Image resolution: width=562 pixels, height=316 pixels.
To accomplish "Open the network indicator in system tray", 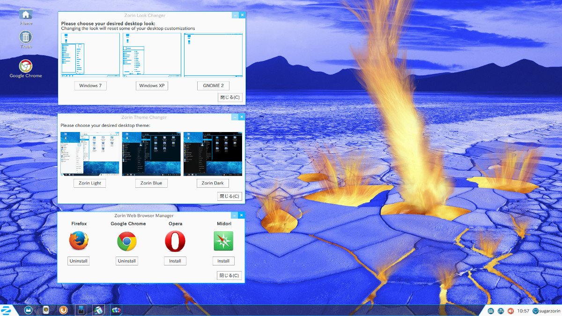I will (x=501, y=311).
